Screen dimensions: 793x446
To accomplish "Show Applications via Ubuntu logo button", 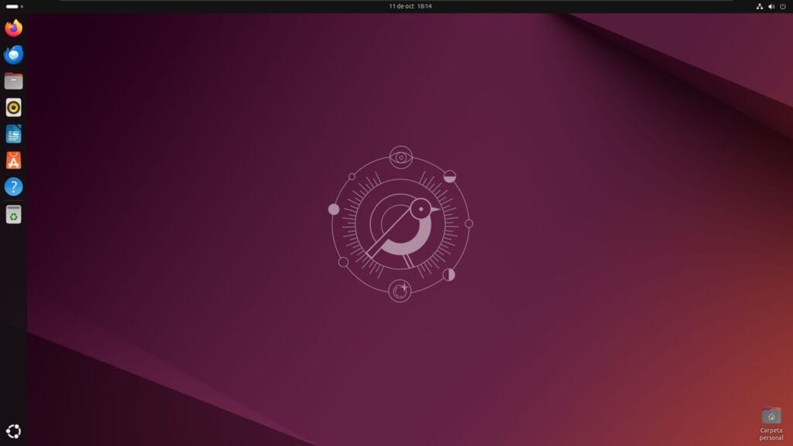I will point(14,431).
